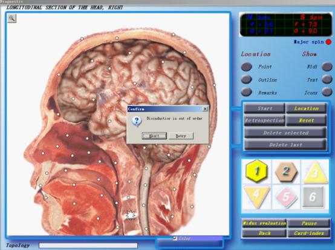The height and width of the screenshot is (250, 335).
Task: Click the 'Topology' label
Action: (18, 245)
